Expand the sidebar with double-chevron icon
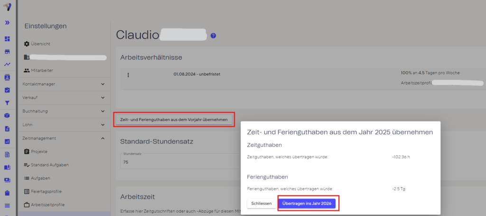 point(7,22)
